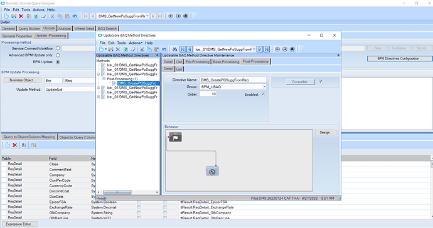
Task: Go to next record in Method Directives
Action: point(260,49)
